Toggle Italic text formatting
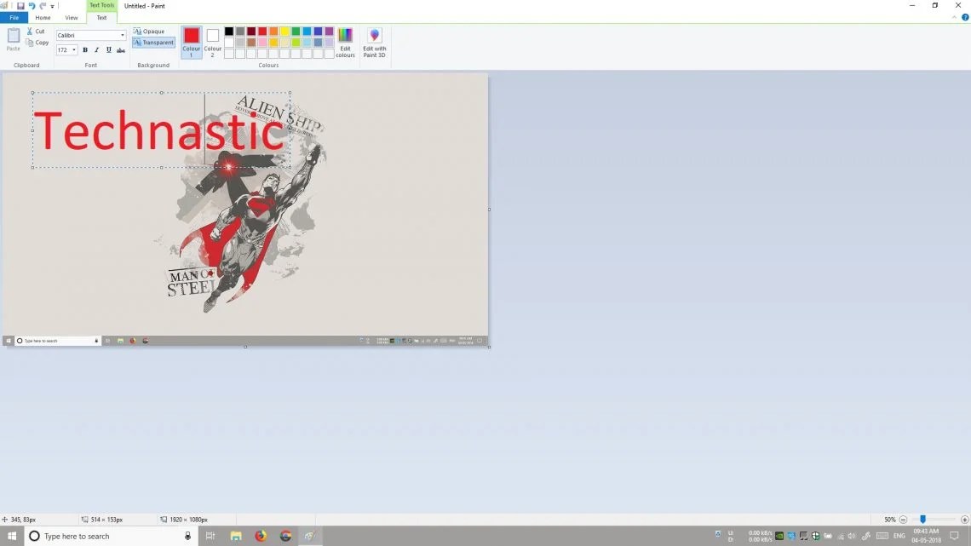This screenshot has width=971, height=546. pyautogui.click(x=96, y=50)
